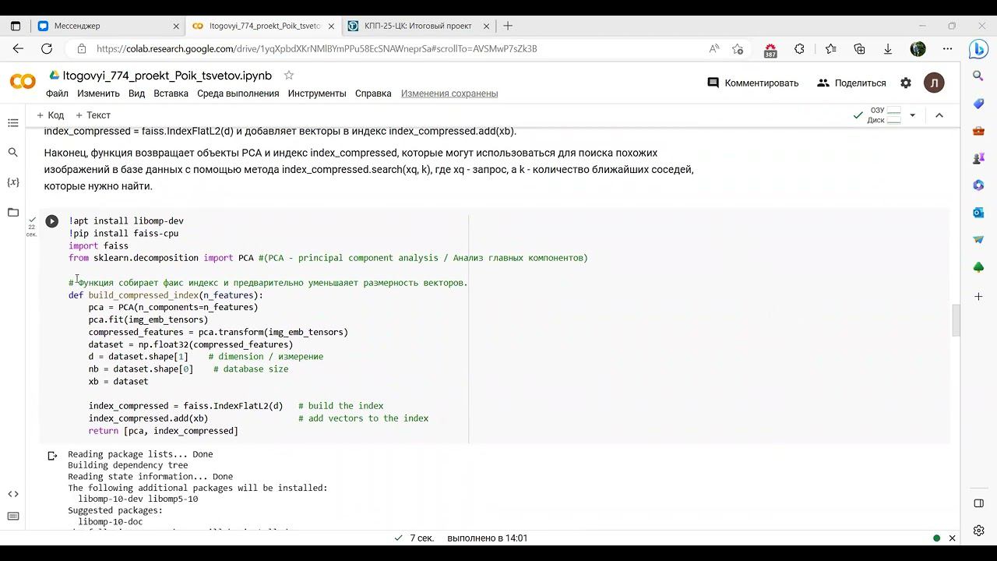Select the Itogovyi_774_proekt notebook tab
This screenshot has height=561, width=997.
point(264,26)
